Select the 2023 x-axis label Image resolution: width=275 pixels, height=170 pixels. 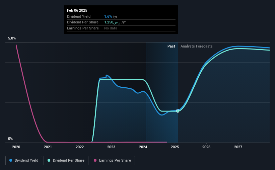click(111, 147)
